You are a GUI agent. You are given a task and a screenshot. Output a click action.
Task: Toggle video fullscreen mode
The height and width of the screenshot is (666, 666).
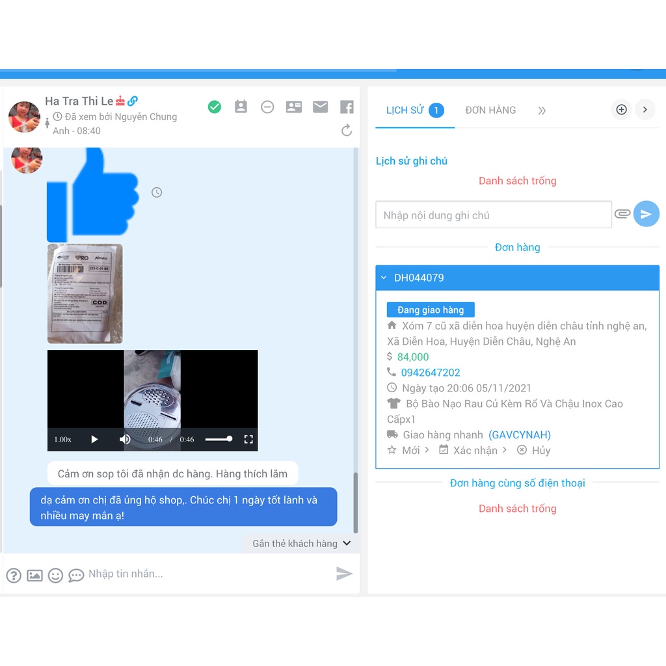tap(248, 440)
